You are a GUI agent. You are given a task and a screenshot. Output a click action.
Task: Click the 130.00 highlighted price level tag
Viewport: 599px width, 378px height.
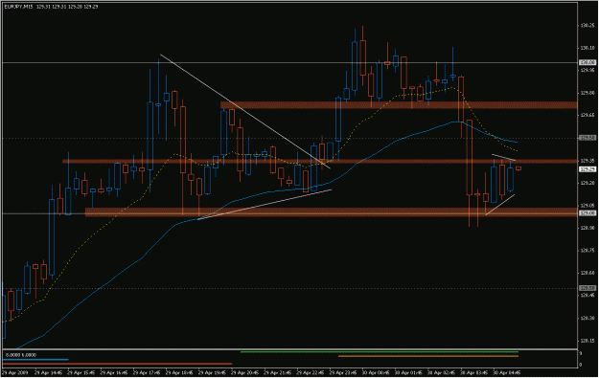[x=587, y=62]
